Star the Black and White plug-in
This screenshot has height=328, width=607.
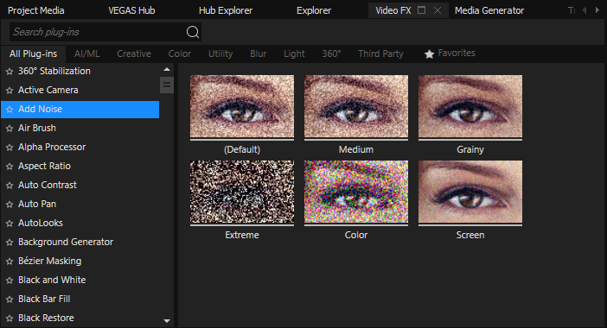[x=10, y=281]
